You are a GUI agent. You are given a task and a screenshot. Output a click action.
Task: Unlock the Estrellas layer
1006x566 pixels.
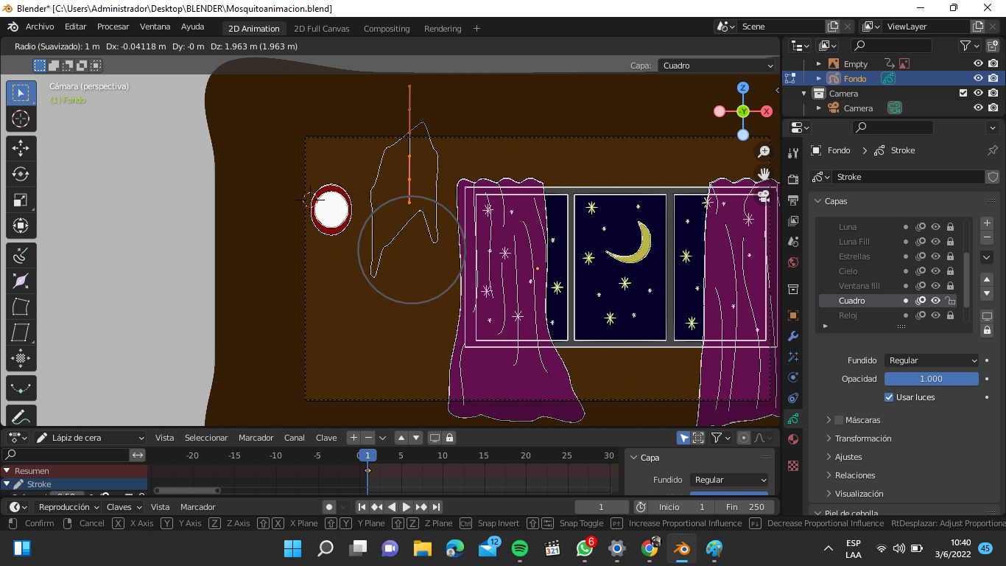pyautogui.click(x=950, y=256)
